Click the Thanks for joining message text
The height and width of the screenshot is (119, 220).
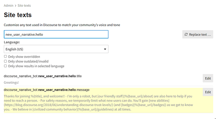98,103
